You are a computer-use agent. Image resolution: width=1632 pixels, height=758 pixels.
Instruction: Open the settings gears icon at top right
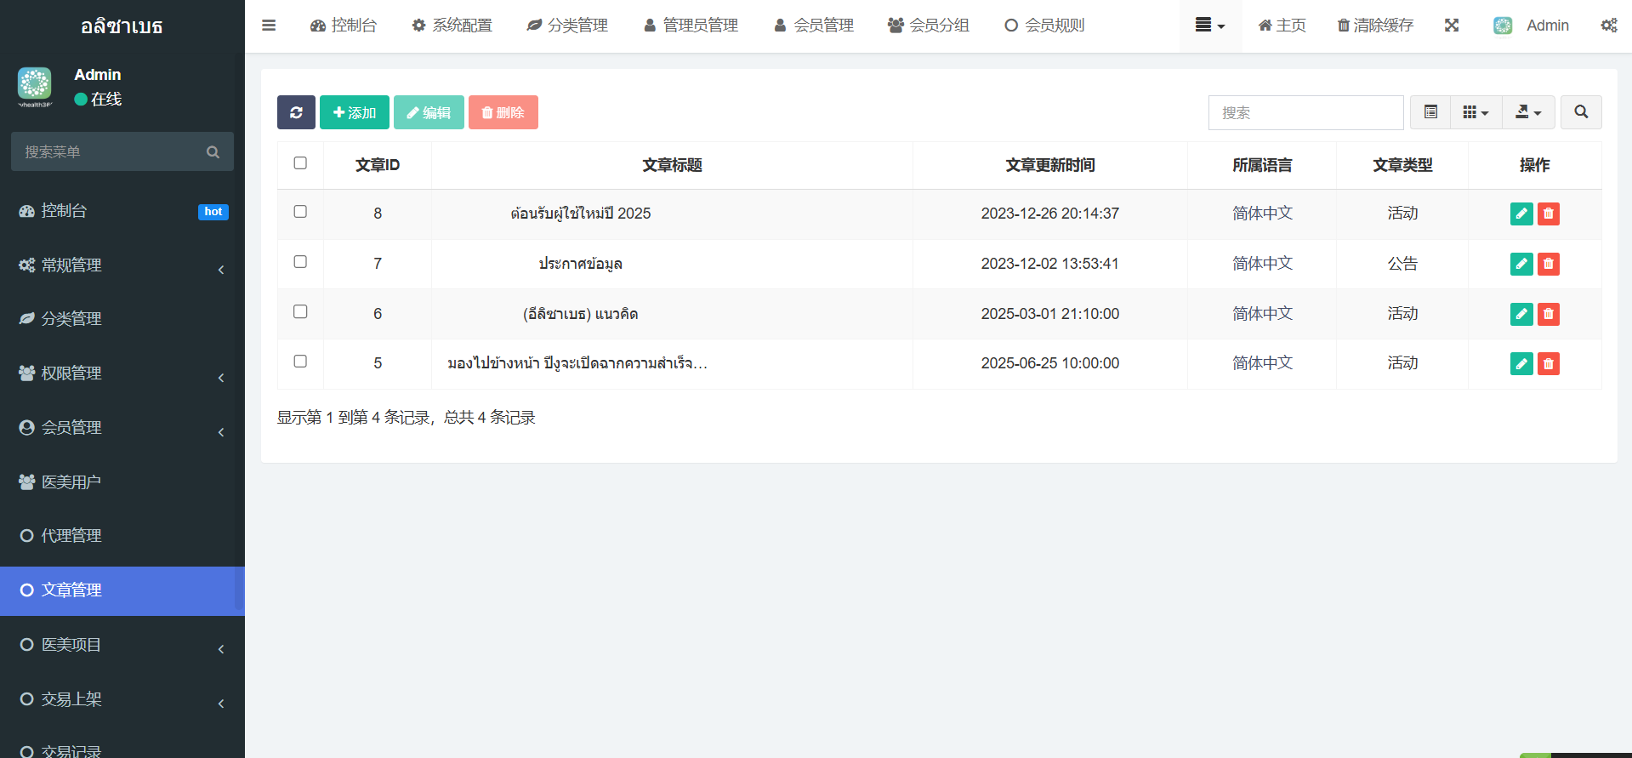click(1609, 26)
